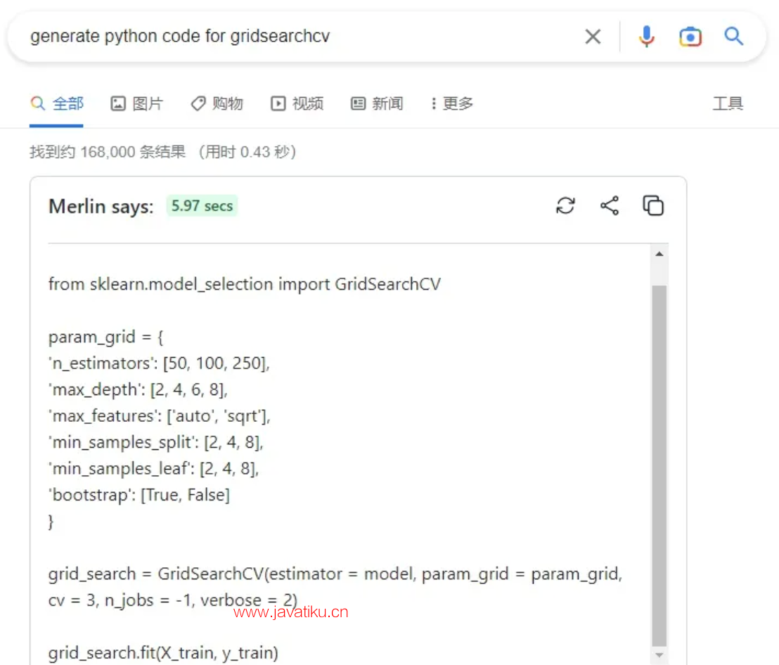The height and width of the screenshot is (665, 779).
Task: Click the 'cv = 3, n_jobs = -1' code line
Action: coord(173,600)
